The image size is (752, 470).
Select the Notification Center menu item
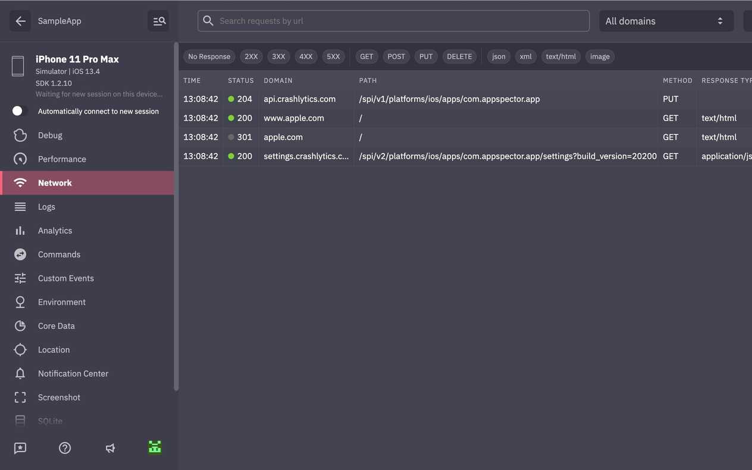(x=73, y=374)
